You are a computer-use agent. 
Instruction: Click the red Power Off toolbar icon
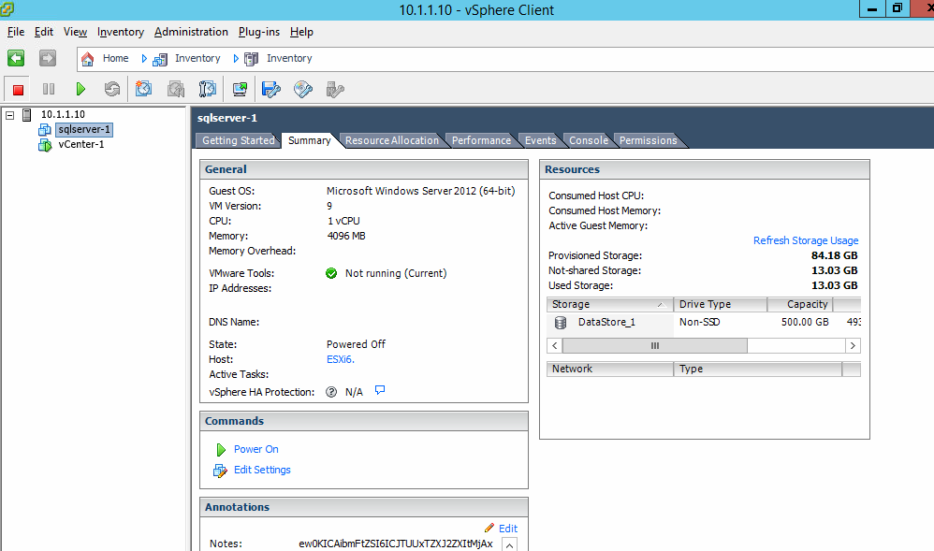[18, 90]
